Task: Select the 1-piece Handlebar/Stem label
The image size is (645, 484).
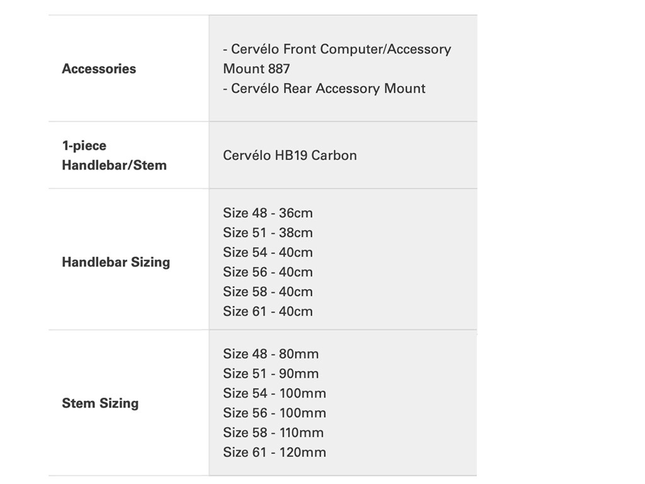Action: [x=114, y=156]
